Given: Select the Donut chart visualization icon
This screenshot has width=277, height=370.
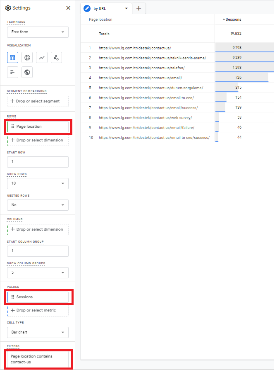Looking at the screenshot, I should [27, 58].
